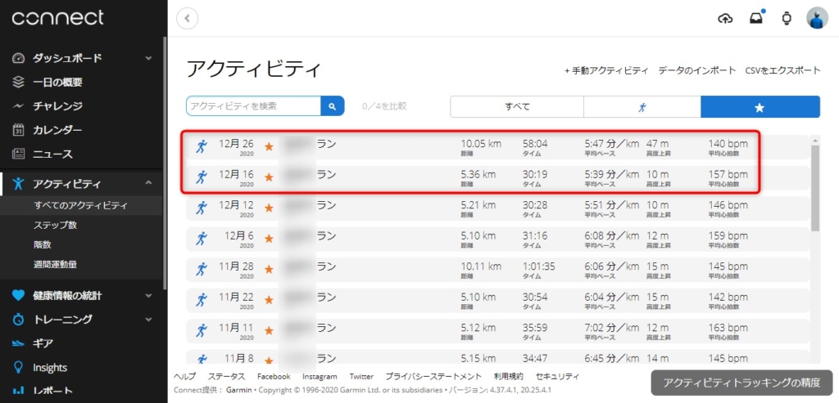839x403 pixels.
Task: Click the back arrow circle button
Action: 188,18
